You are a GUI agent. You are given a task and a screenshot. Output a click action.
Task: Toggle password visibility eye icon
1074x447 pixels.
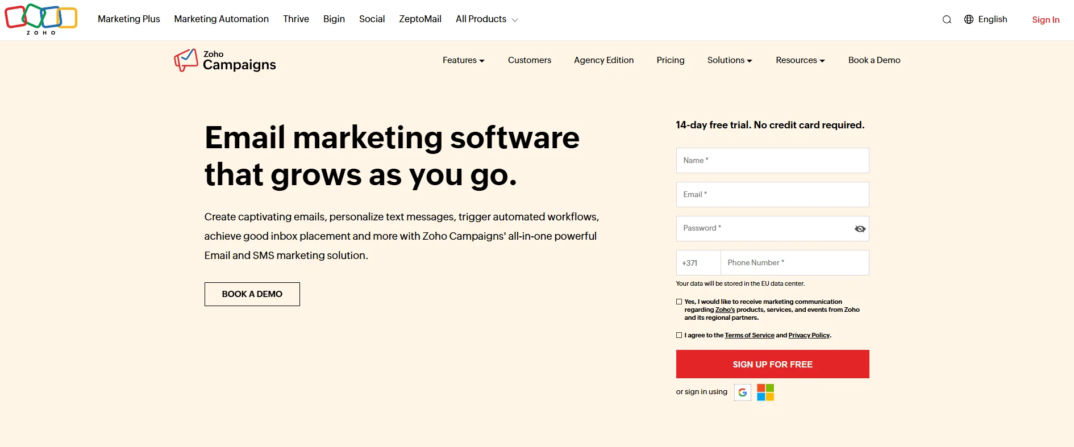click(860, 229)
